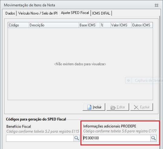Switch to the ICMS DIFAL tab
The height and width of the screenshot is (149, 163).
coord(101,13)
